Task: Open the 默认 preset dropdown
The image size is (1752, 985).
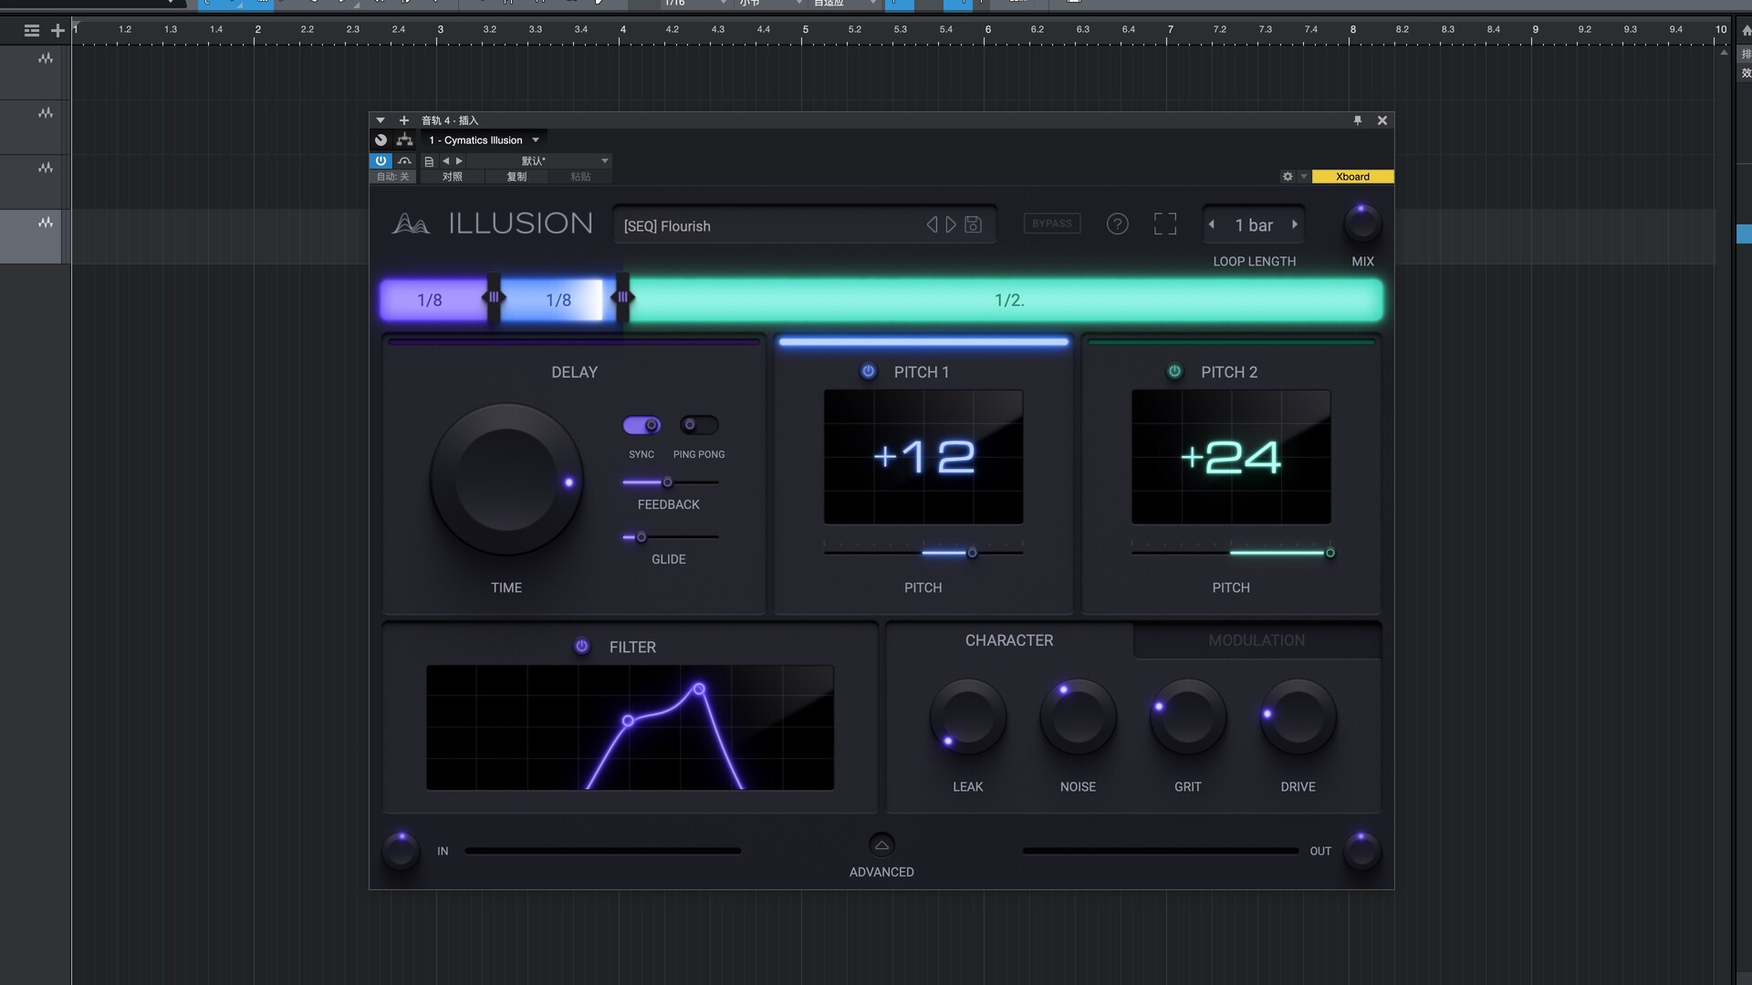Action: [538, 161]
